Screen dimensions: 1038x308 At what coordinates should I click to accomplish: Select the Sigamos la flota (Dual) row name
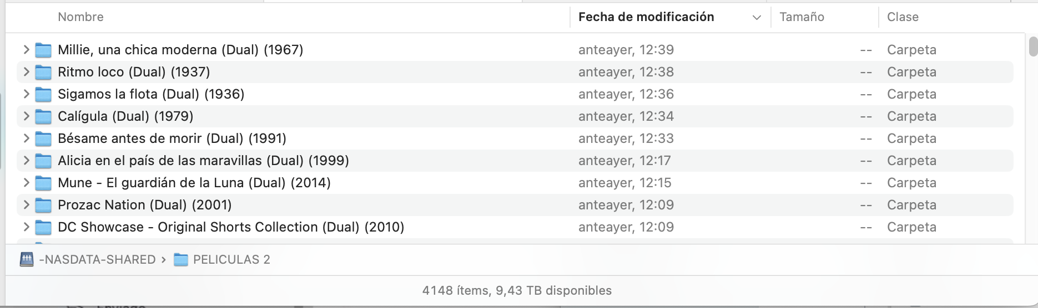click(151, 94)
